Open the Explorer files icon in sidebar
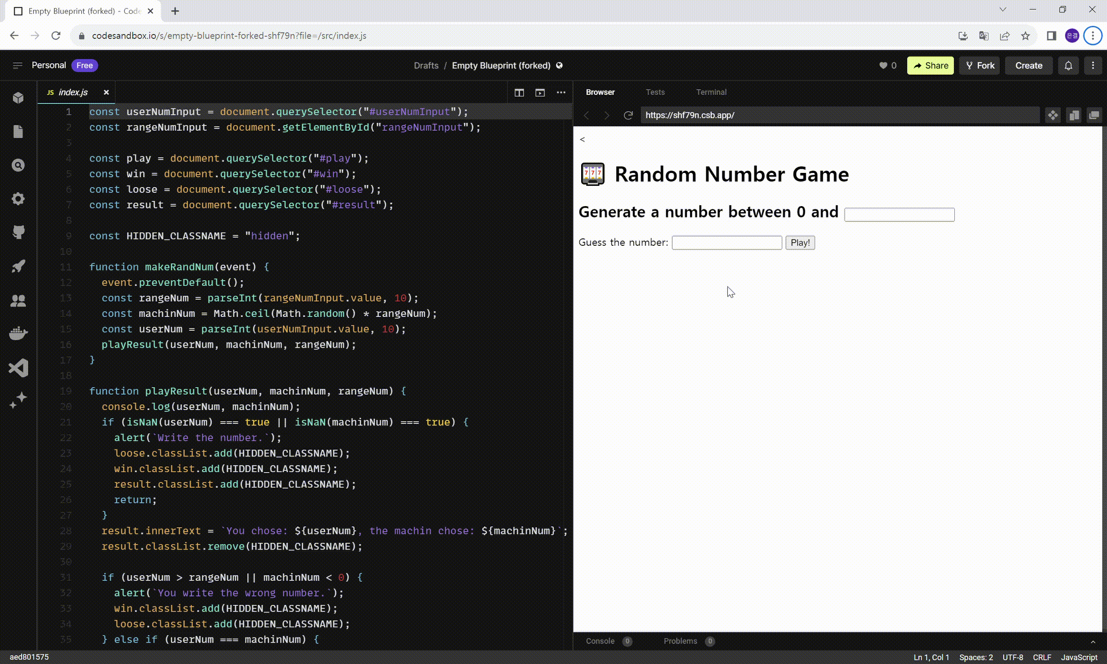This screenshot has height=664, width=1107. coord(18,132)
